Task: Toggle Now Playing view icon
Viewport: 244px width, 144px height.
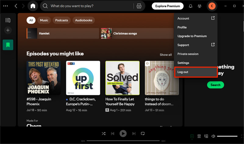Action: 192,136
